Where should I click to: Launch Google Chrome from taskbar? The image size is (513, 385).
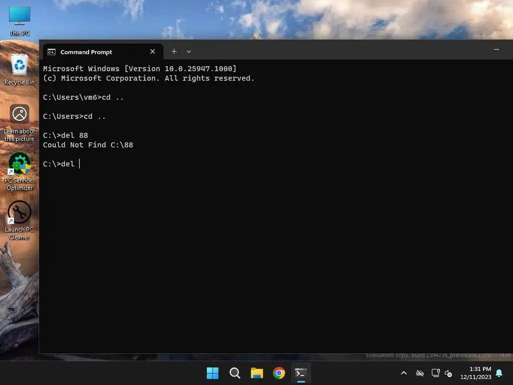(279, 373)
